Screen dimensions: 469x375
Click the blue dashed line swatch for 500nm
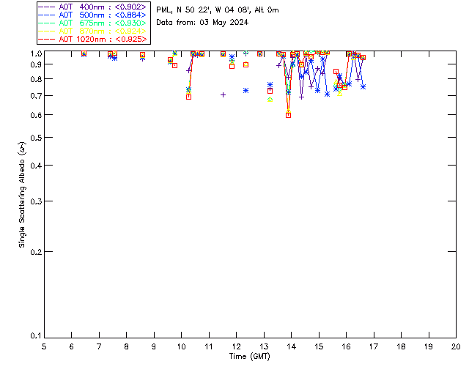[47, 15]
